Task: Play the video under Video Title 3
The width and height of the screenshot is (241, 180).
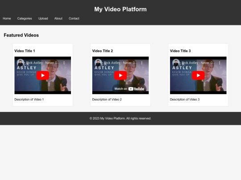Action: pyautogui.click(x=198, y=75)
